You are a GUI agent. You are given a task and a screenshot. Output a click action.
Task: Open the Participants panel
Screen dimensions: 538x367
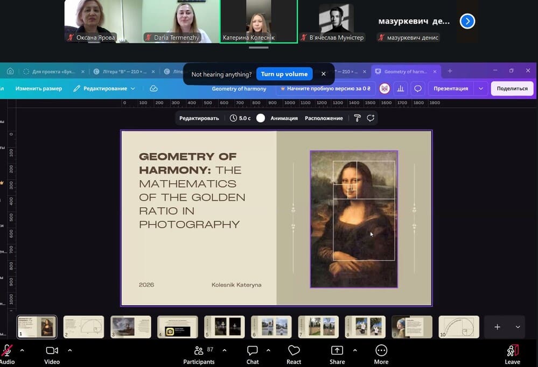tap(199, 354)
